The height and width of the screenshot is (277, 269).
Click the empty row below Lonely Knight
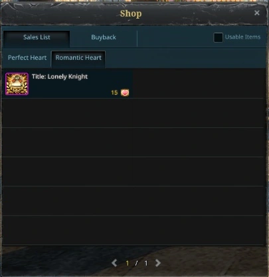(x=67, y=113)
